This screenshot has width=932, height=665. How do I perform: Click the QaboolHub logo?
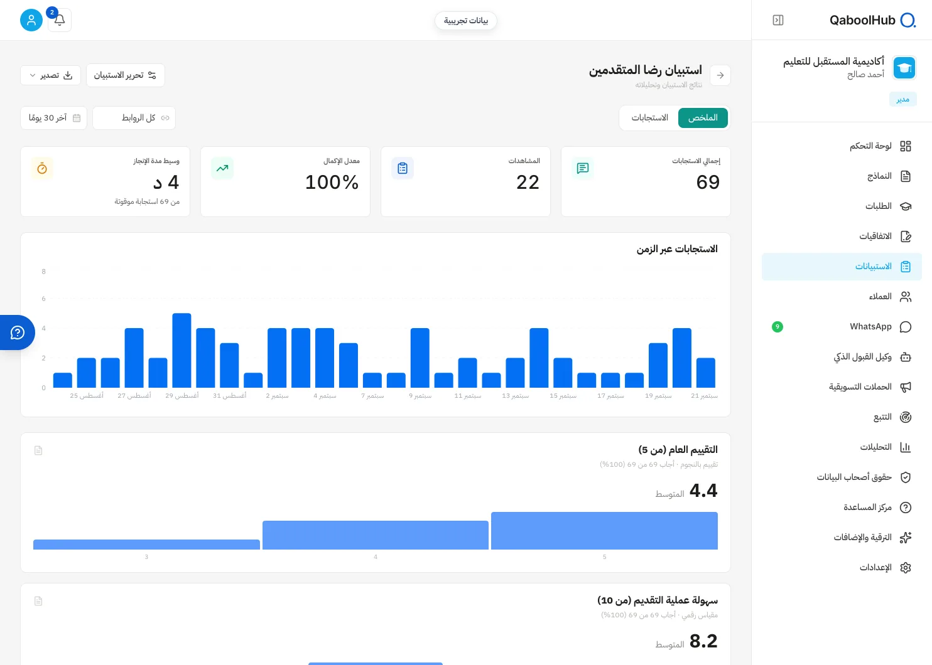click(x=873, y=20)
